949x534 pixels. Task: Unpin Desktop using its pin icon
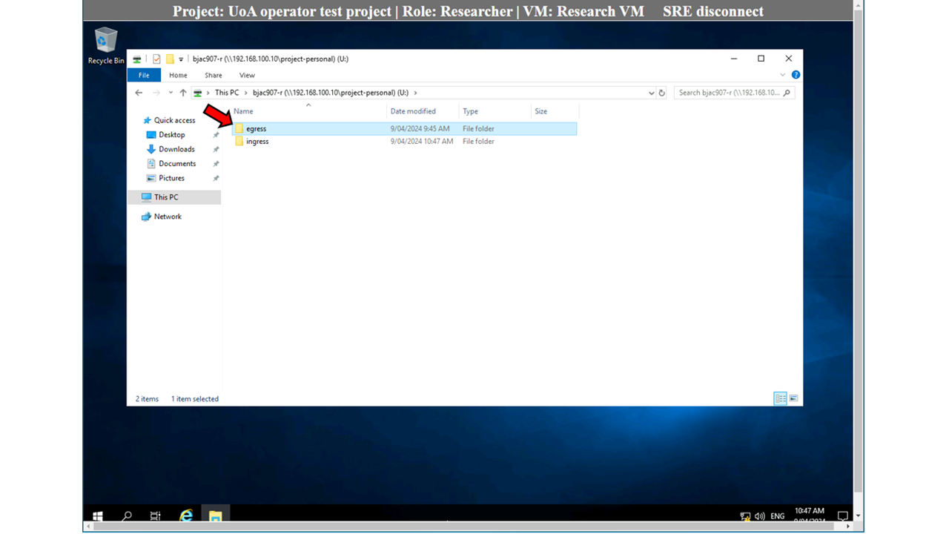(x=216, y=135)
